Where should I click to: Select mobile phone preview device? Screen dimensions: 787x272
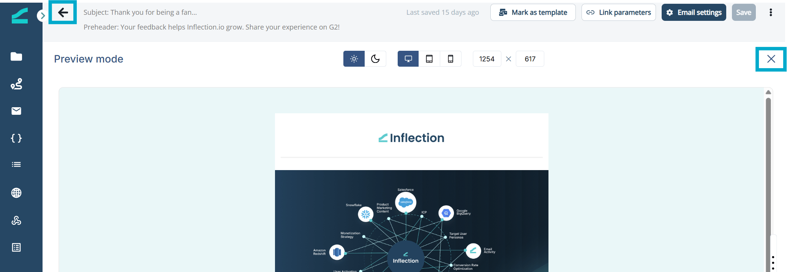click(x=450, y=59)
